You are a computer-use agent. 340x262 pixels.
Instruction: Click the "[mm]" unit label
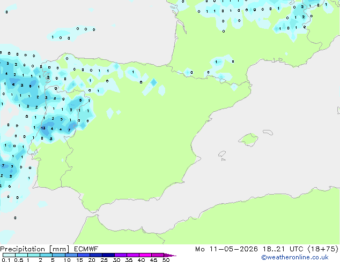pos(59,249)
